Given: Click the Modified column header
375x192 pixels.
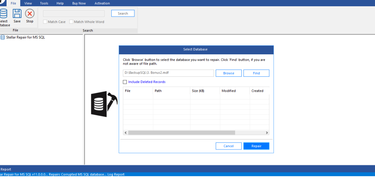Looking at the screenshot, I should 235,91.
